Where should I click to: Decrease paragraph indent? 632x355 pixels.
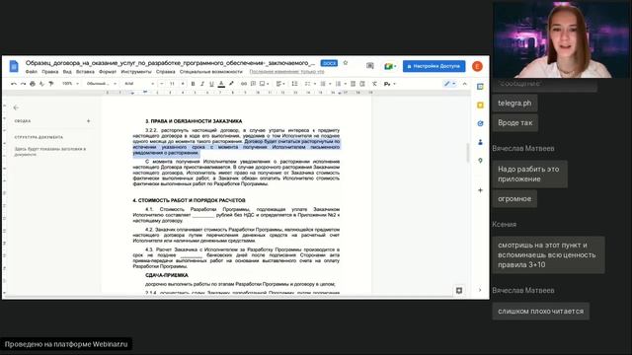(353, 84)
